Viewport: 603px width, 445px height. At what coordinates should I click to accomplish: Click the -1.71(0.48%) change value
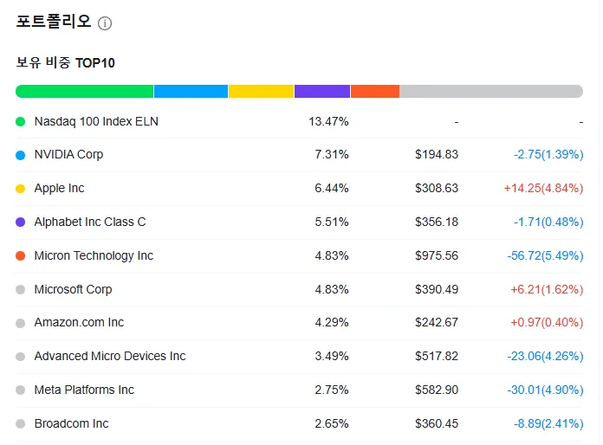548,222
